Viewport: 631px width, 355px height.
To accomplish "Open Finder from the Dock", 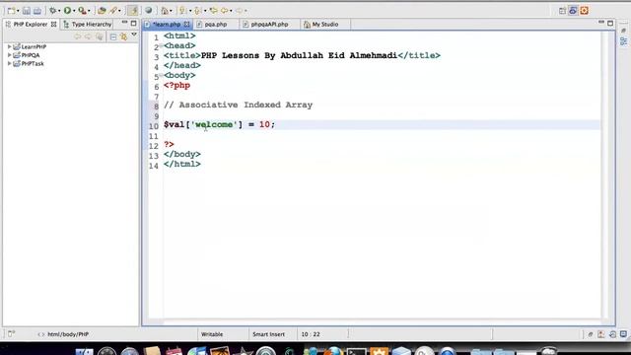I will point(85,352).
